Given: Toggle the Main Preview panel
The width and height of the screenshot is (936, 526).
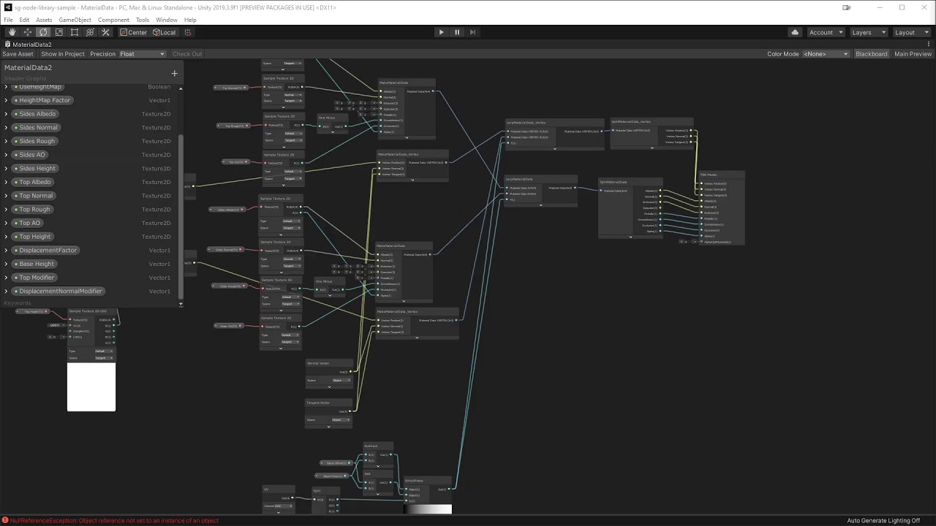Looking at the screenshot, I should pos(913,54).
